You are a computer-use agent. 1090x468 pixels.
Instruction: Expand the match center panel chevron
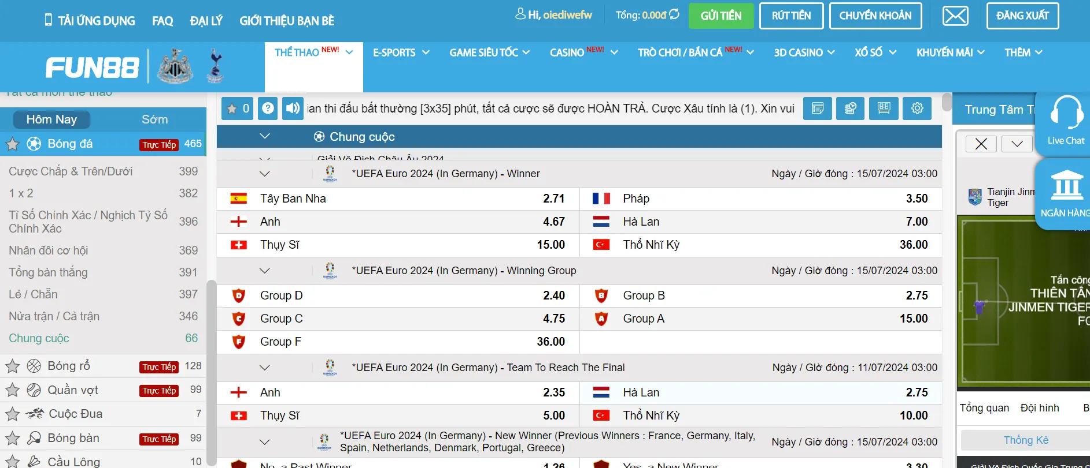[x=1017, y=144]
